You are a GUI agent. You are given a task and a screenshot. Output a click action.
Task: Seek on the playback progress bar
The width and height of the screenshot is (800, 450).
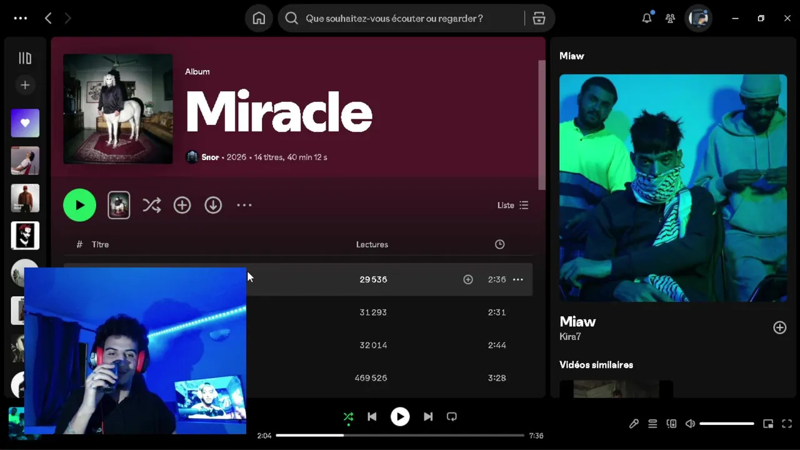(400, 436)
